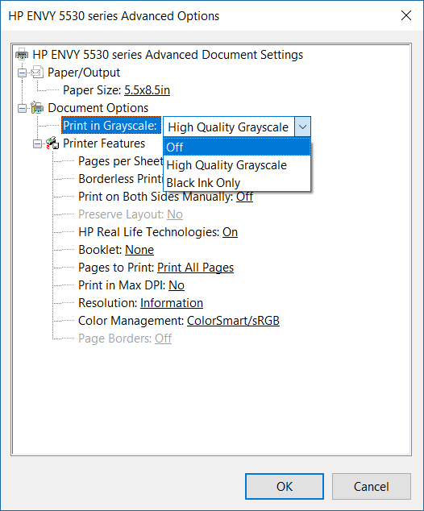Click the printer icon beside Advanced Document Settings
This screenshot has width=424, height=511.
(x=22, y=54)
